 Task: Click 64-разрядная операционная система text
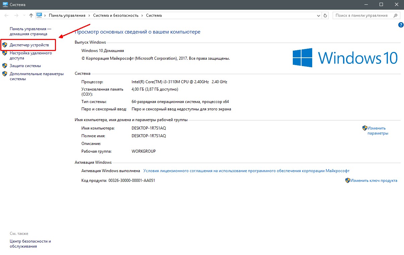point(180,102)
